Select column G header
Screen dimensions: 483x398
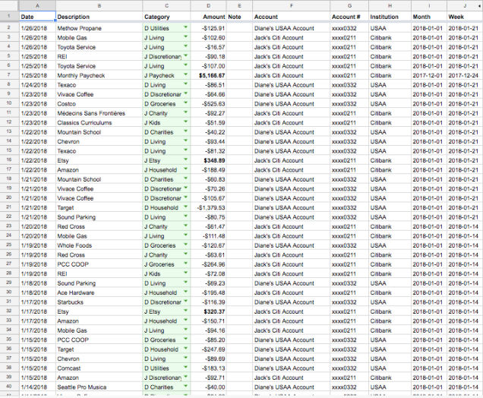349,5
